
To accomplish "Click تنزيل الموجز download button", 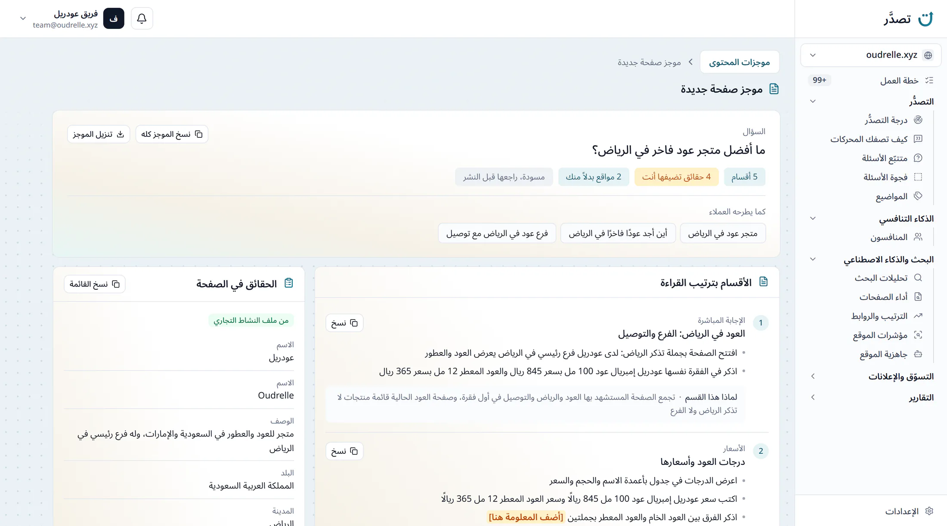I will coord(98,134).
